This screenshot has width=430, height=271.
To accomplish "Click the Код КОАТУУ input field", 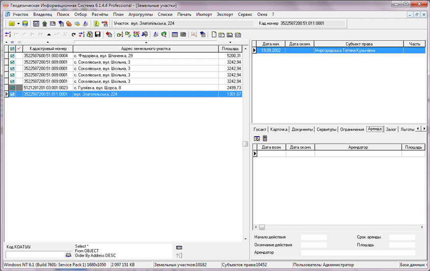I will pyautogui.click(x=35, y=255).
